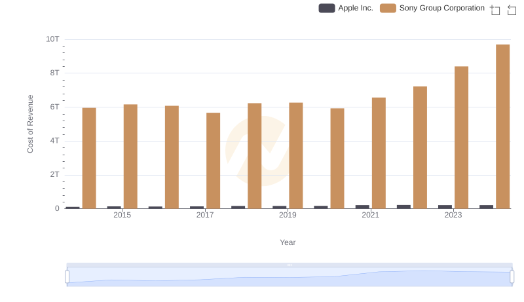Grab the left data zoom slider handle
The width and height of the screenshot is (524, 302).
click(x=67, y=276)
